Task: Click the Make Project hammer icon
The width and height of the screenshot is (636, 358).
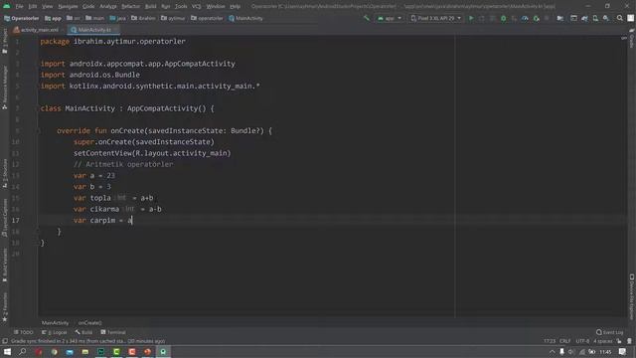Action: pyautogui.click(x=367, y=18)
